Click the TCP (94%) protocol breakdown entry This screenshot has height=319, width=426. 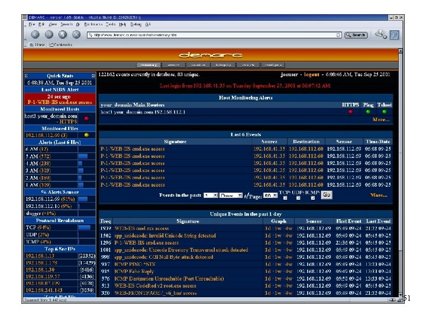[38, 227]
